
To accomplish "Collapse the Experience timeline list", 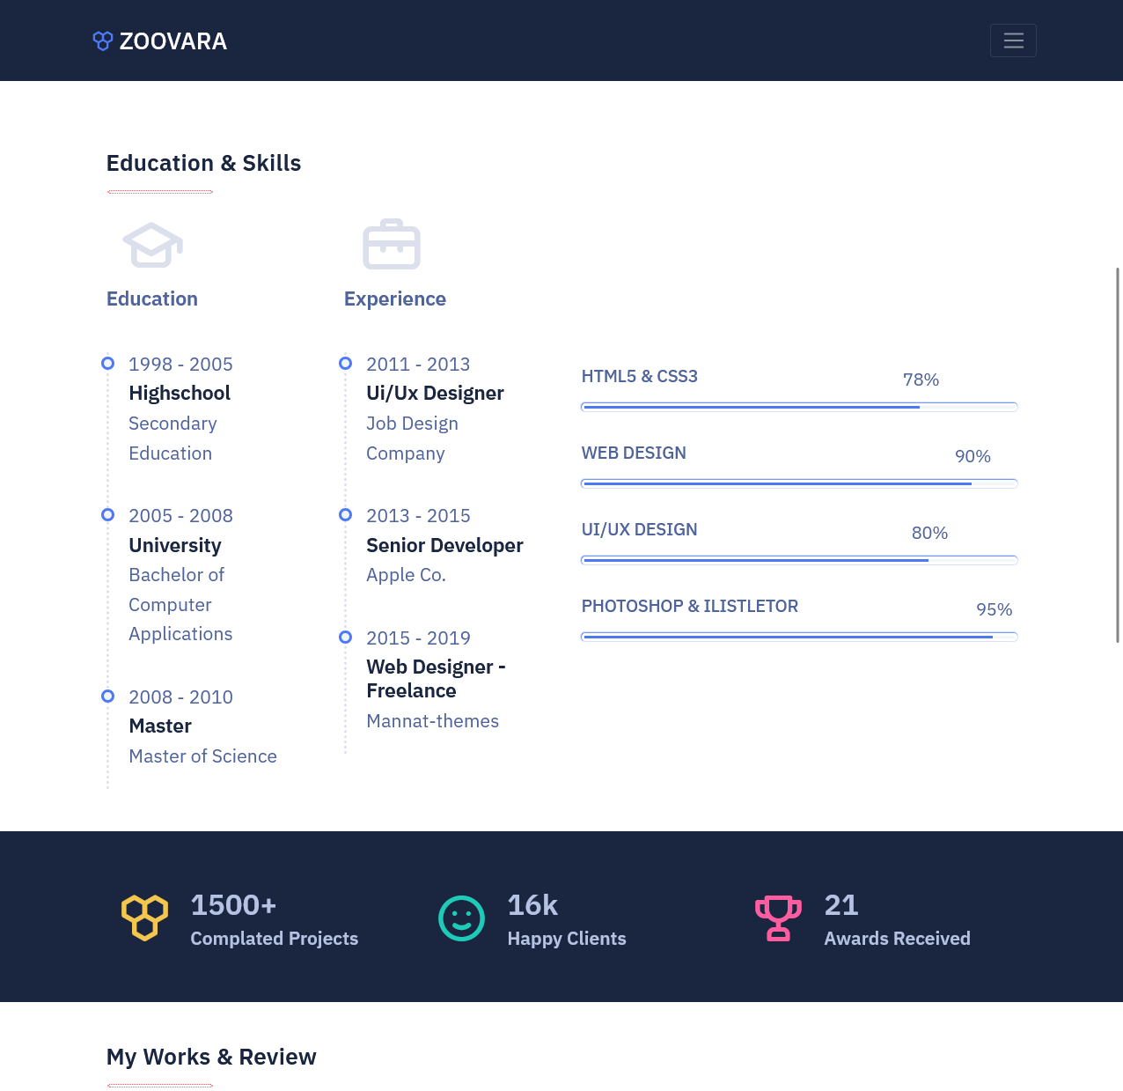I will [394, 299].
